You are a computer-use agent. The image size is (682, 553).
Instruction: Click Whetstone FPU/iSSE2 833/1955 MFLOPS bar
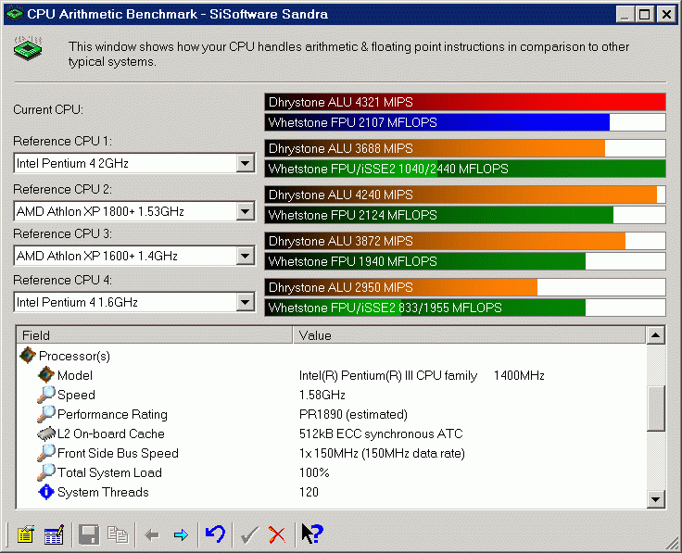[x=465, y=308]
